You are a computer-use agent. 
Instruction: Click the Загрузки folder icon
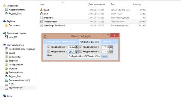point(6,61)
